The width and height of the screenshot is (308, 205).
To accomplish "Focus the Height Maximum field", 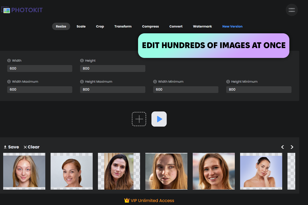I will (112, 89).
